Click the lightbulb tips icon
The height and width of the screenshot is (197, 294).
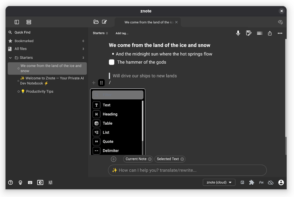(x=20, y=182)
